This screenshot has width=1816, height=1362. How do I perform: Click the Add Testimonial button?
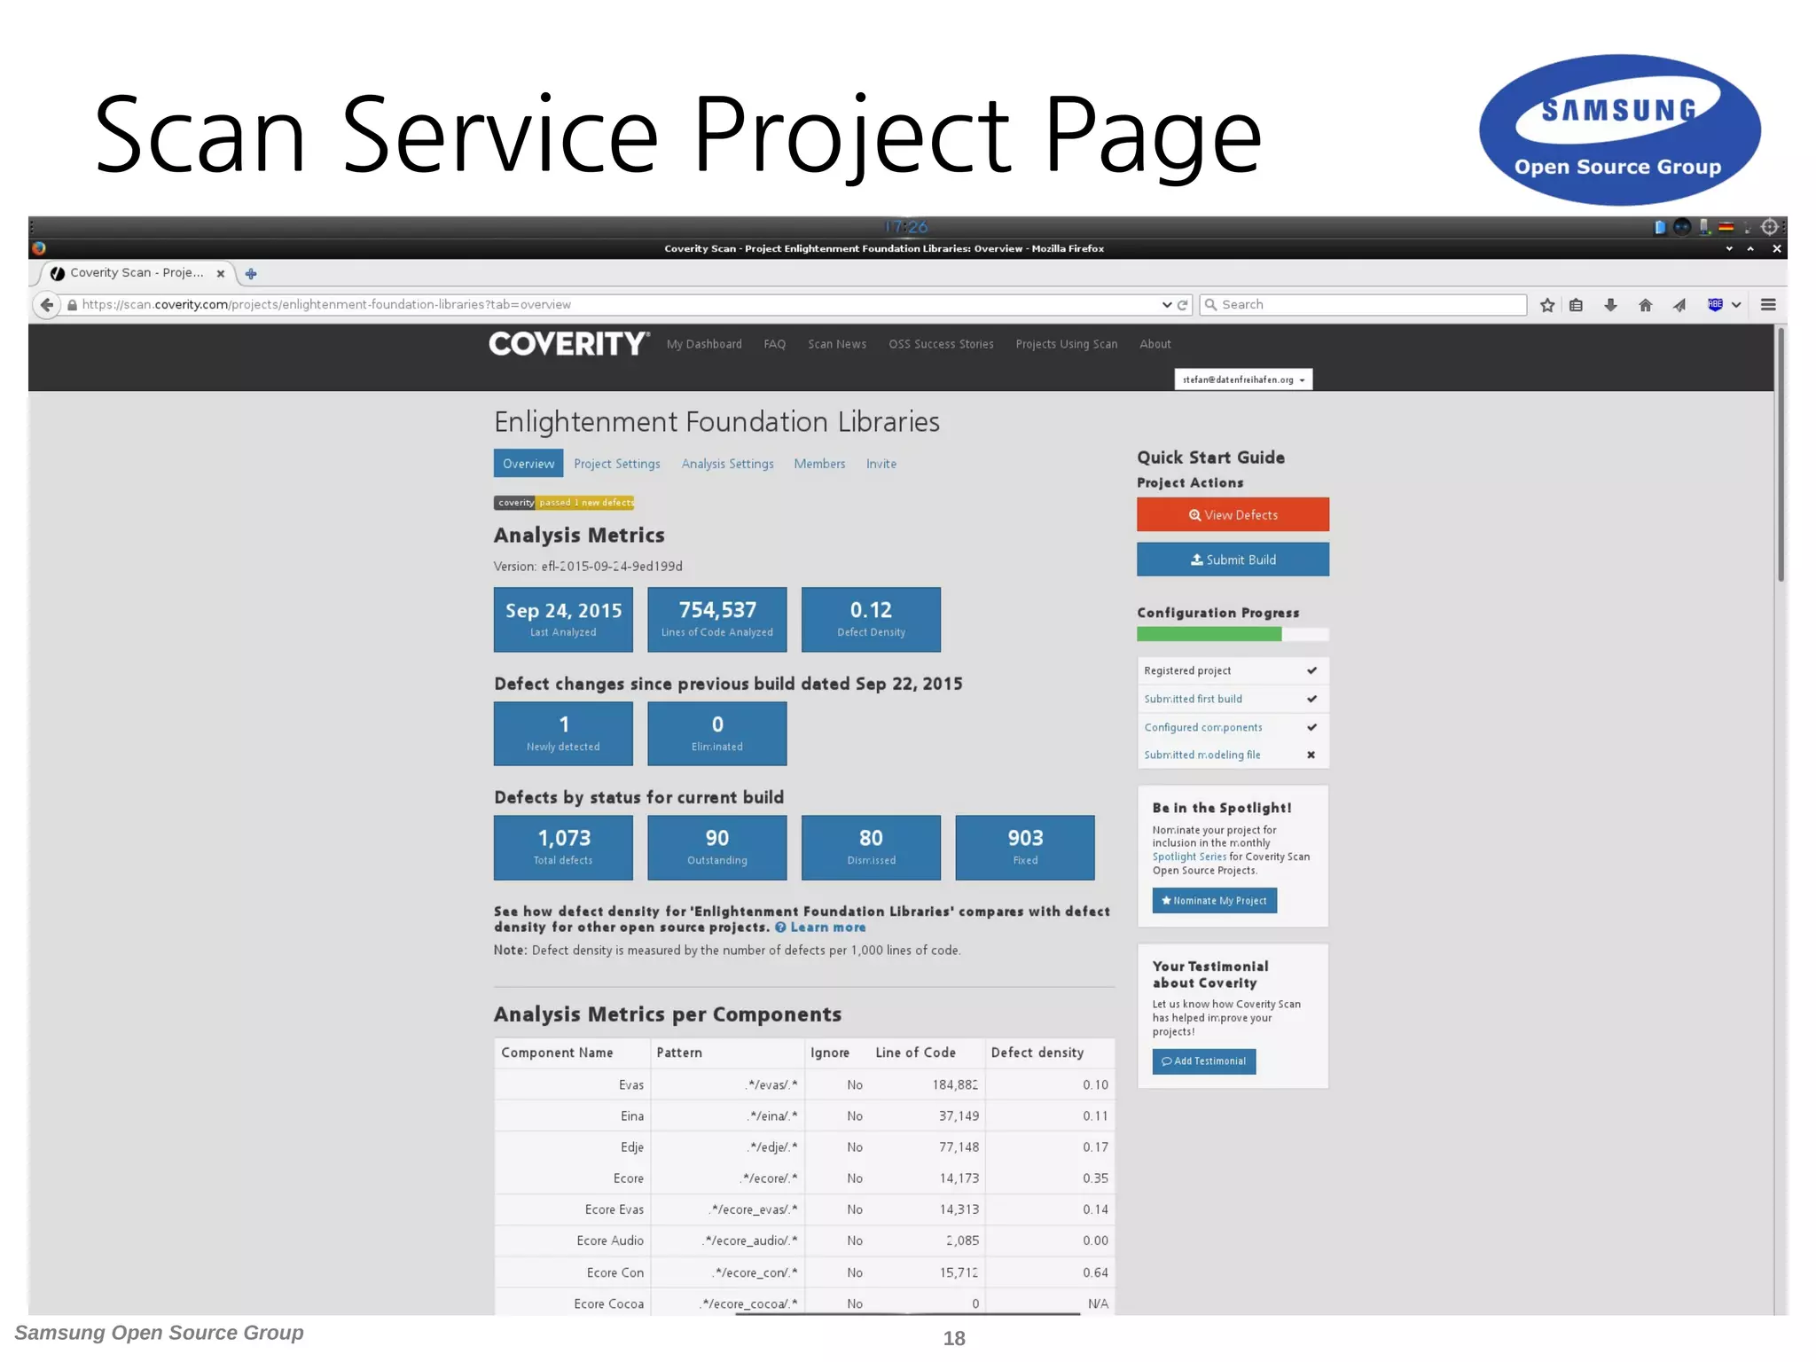[1203, 1061]
